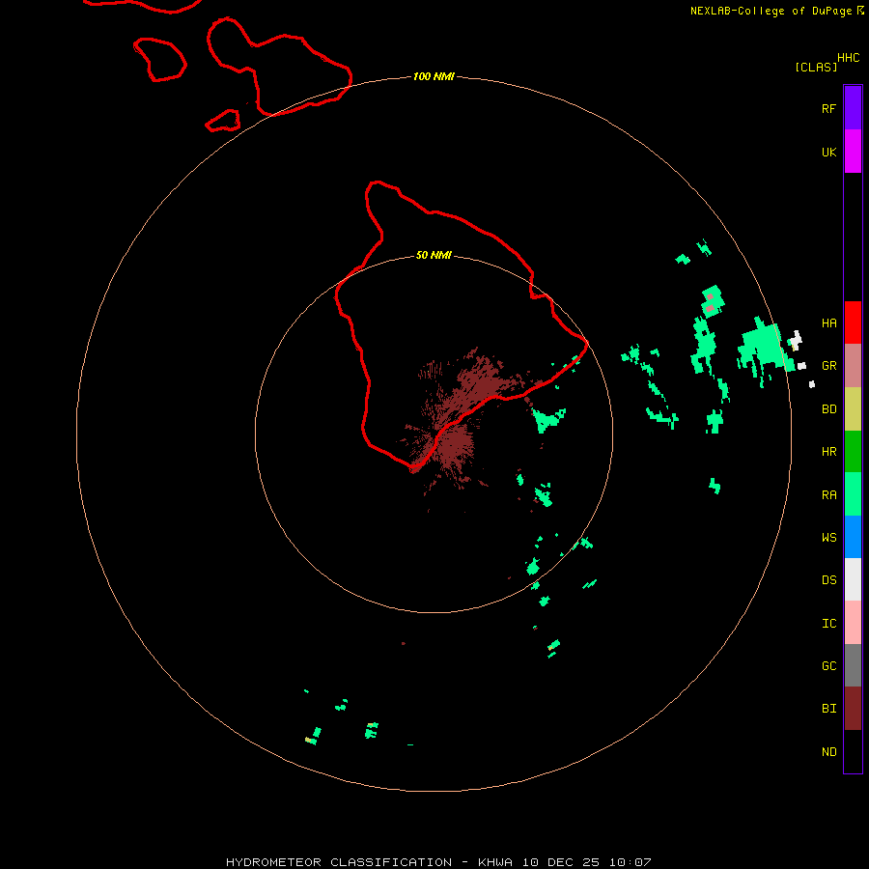This screenshot has height=869, width=869.
Task: Click the BD legend label
Action: coord(828,409)
